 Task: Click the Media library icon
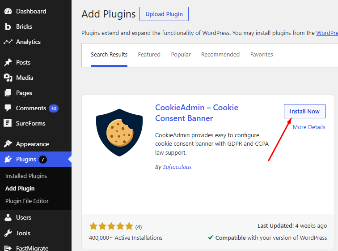coord(8,78)
